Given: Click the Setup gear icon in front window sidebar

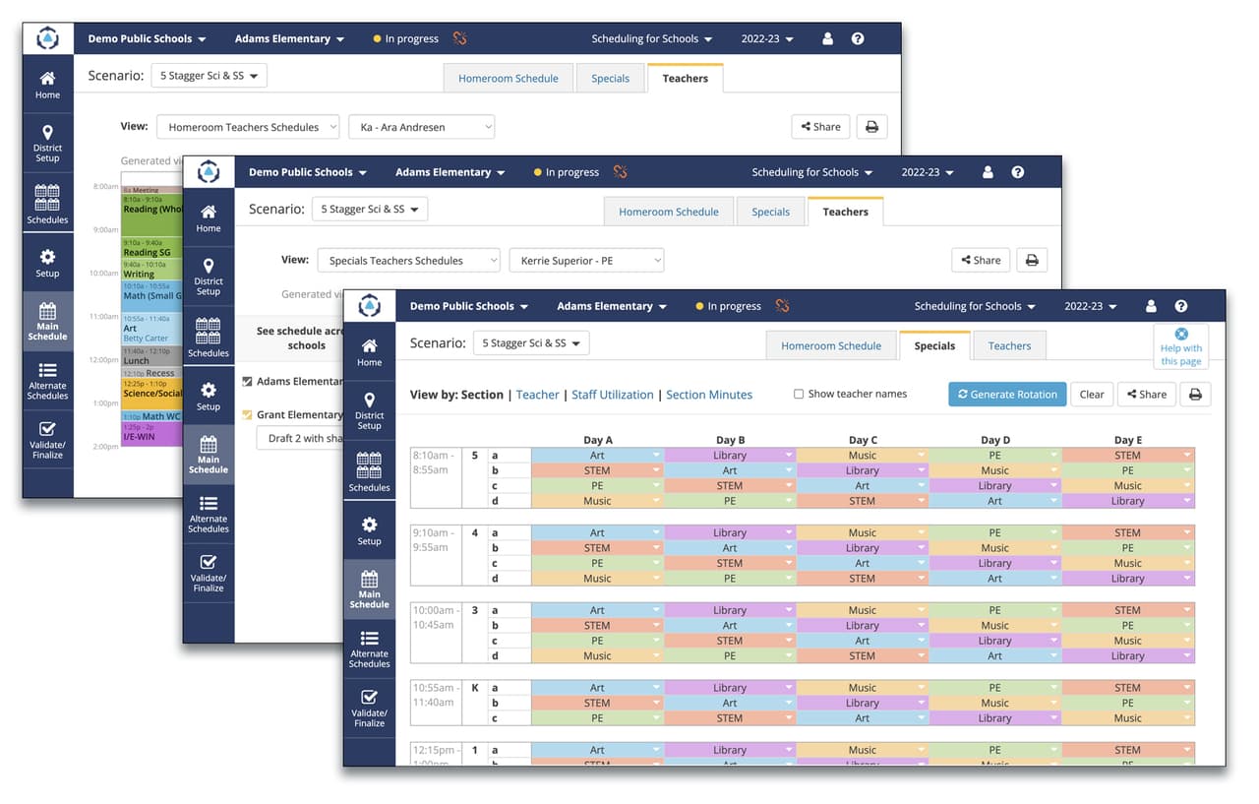Looking at the screenshot, I should (369, 530).
